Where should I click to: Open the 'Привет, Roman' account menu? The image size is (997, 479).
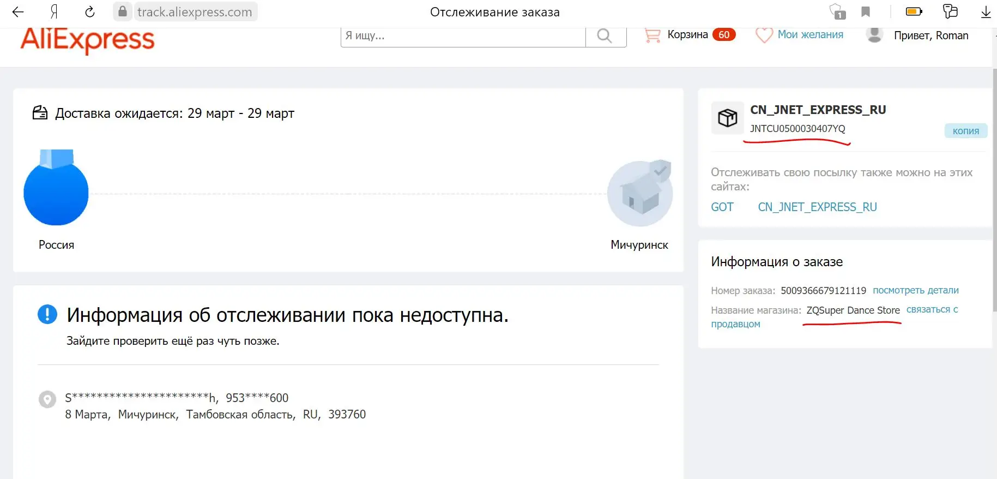931,35
